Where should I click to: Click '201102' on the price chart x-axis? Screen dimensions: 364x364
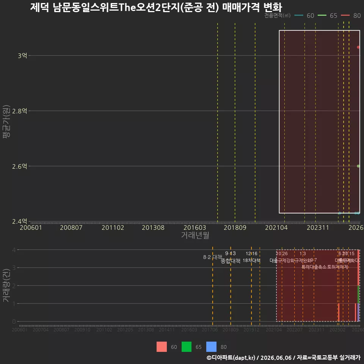point(113,227)
